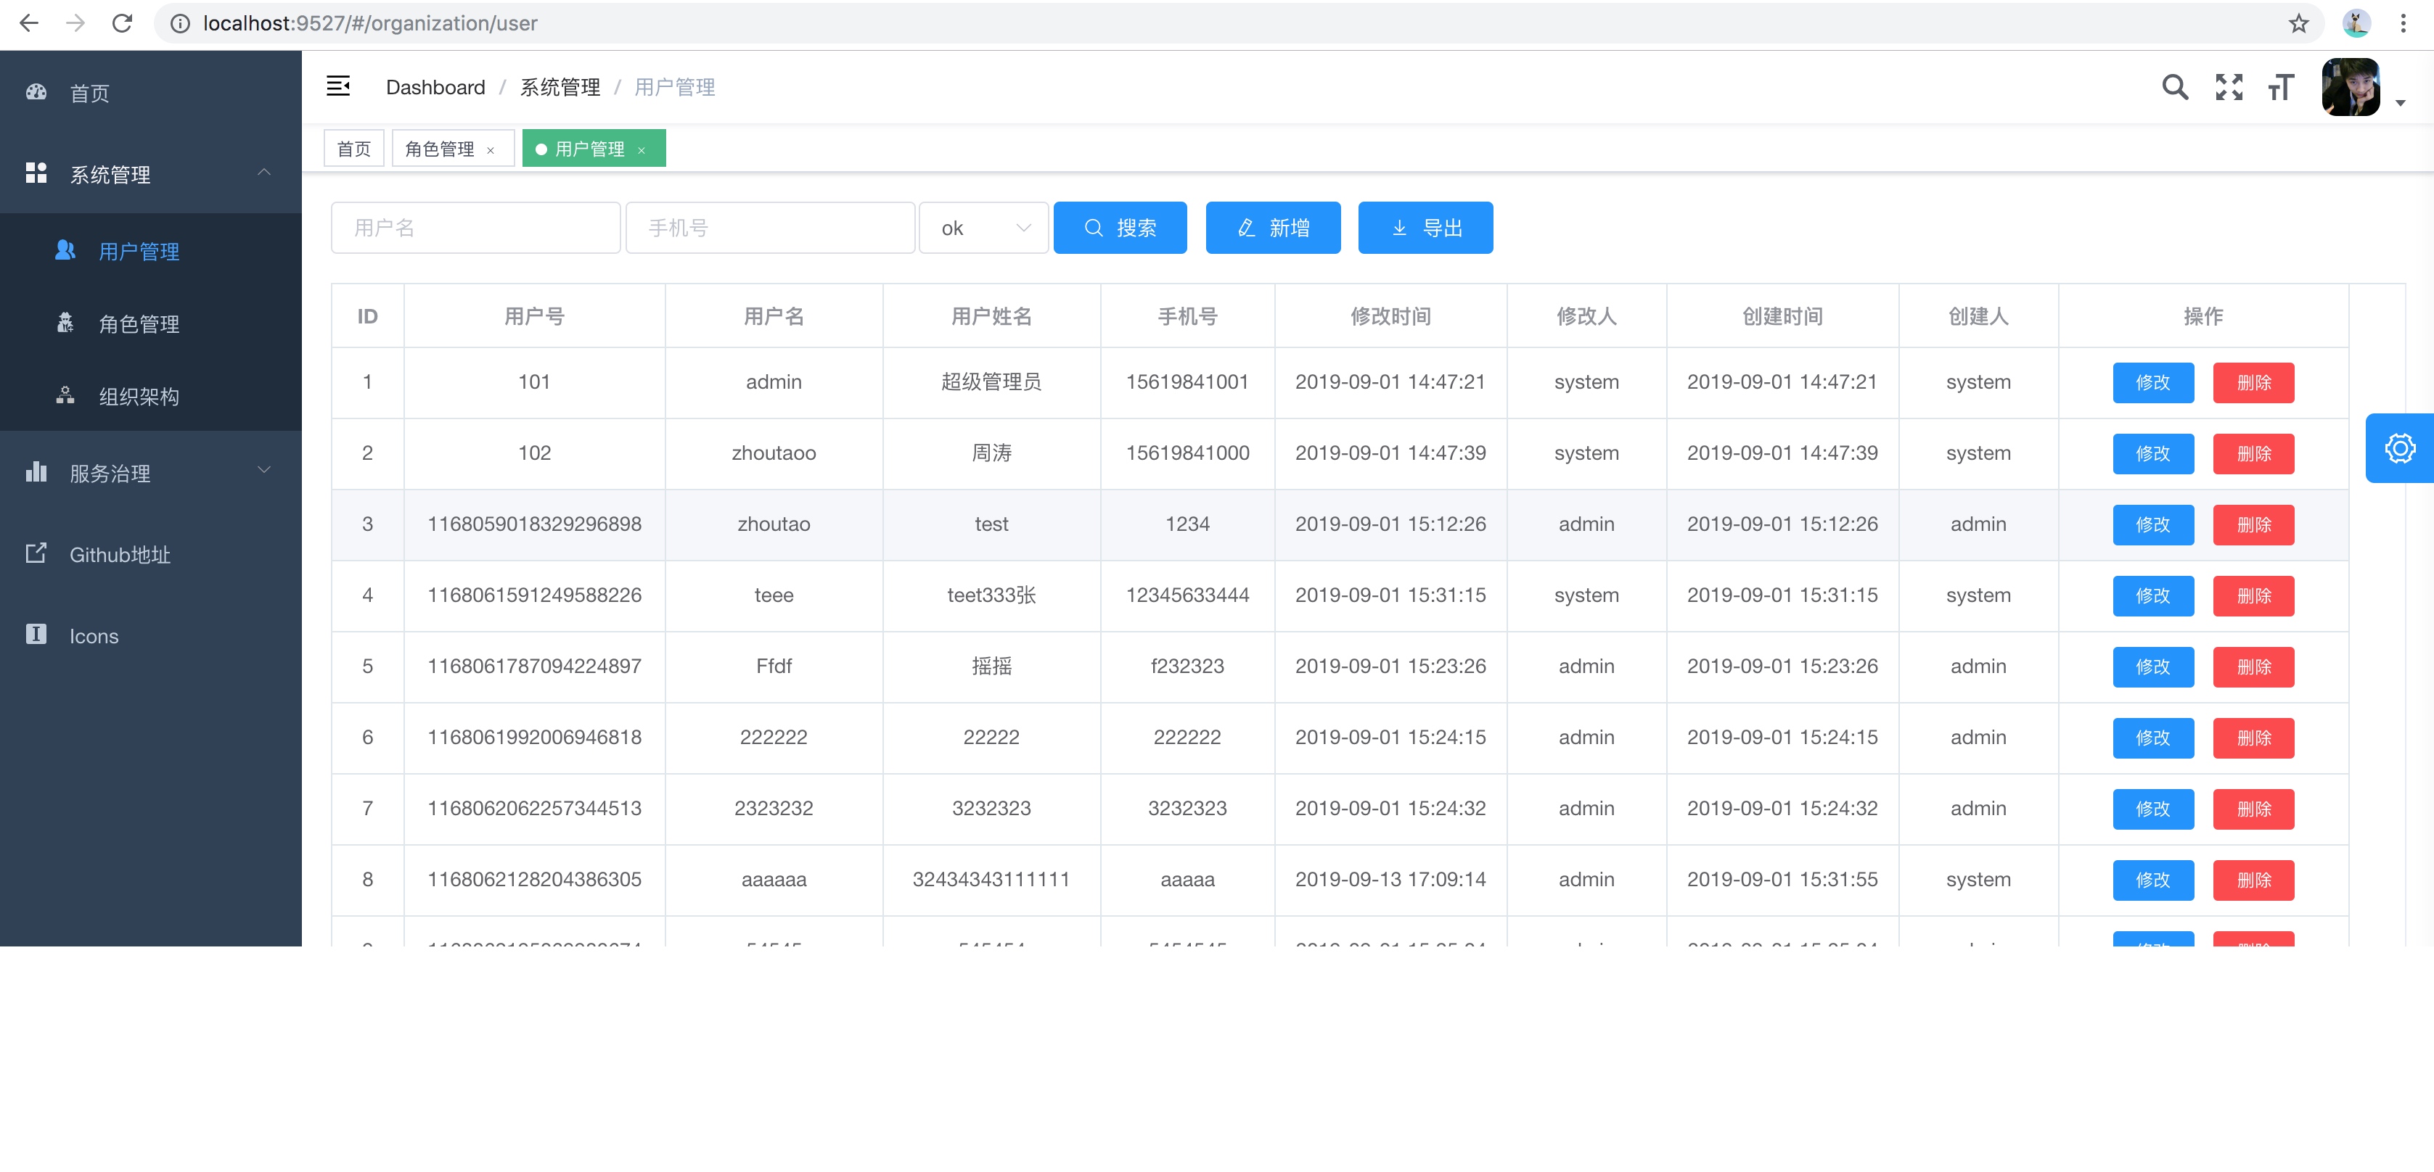This screenshot has width=2434, height=1172.
Task: Bookmark this page with the star
Action: click(2298, 24)
